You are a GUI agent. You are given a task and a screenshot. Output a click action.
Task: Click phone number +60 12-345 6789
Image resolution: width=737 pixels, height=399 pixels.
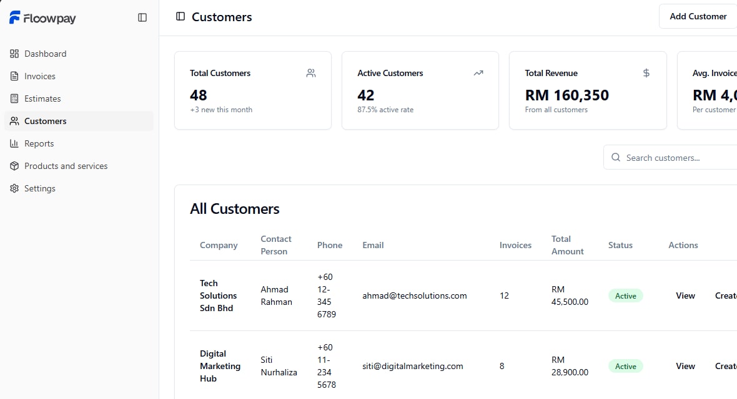coord(327,296)
